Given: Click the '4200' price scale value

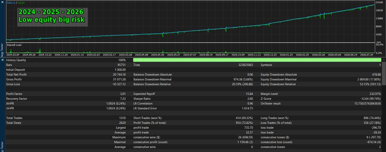Looking at the screenshot, I should [379, 35].
